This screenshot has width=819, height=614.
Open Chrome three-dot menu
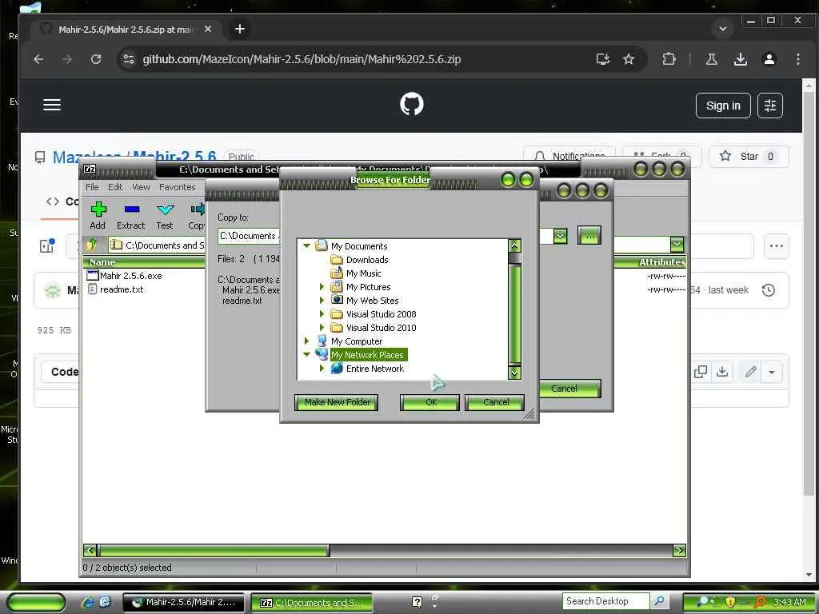797,59
